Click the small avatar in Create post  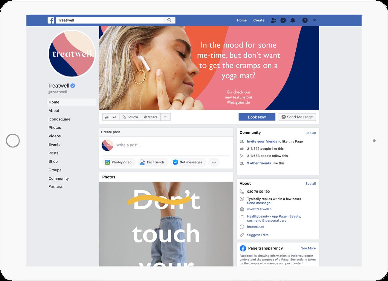[108, 145]
